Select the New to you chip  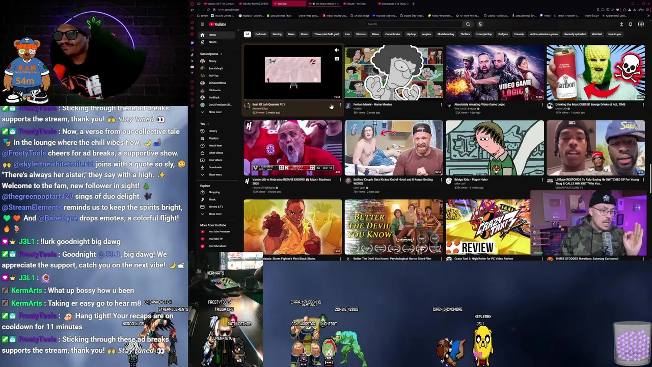(x=615, y=34)
